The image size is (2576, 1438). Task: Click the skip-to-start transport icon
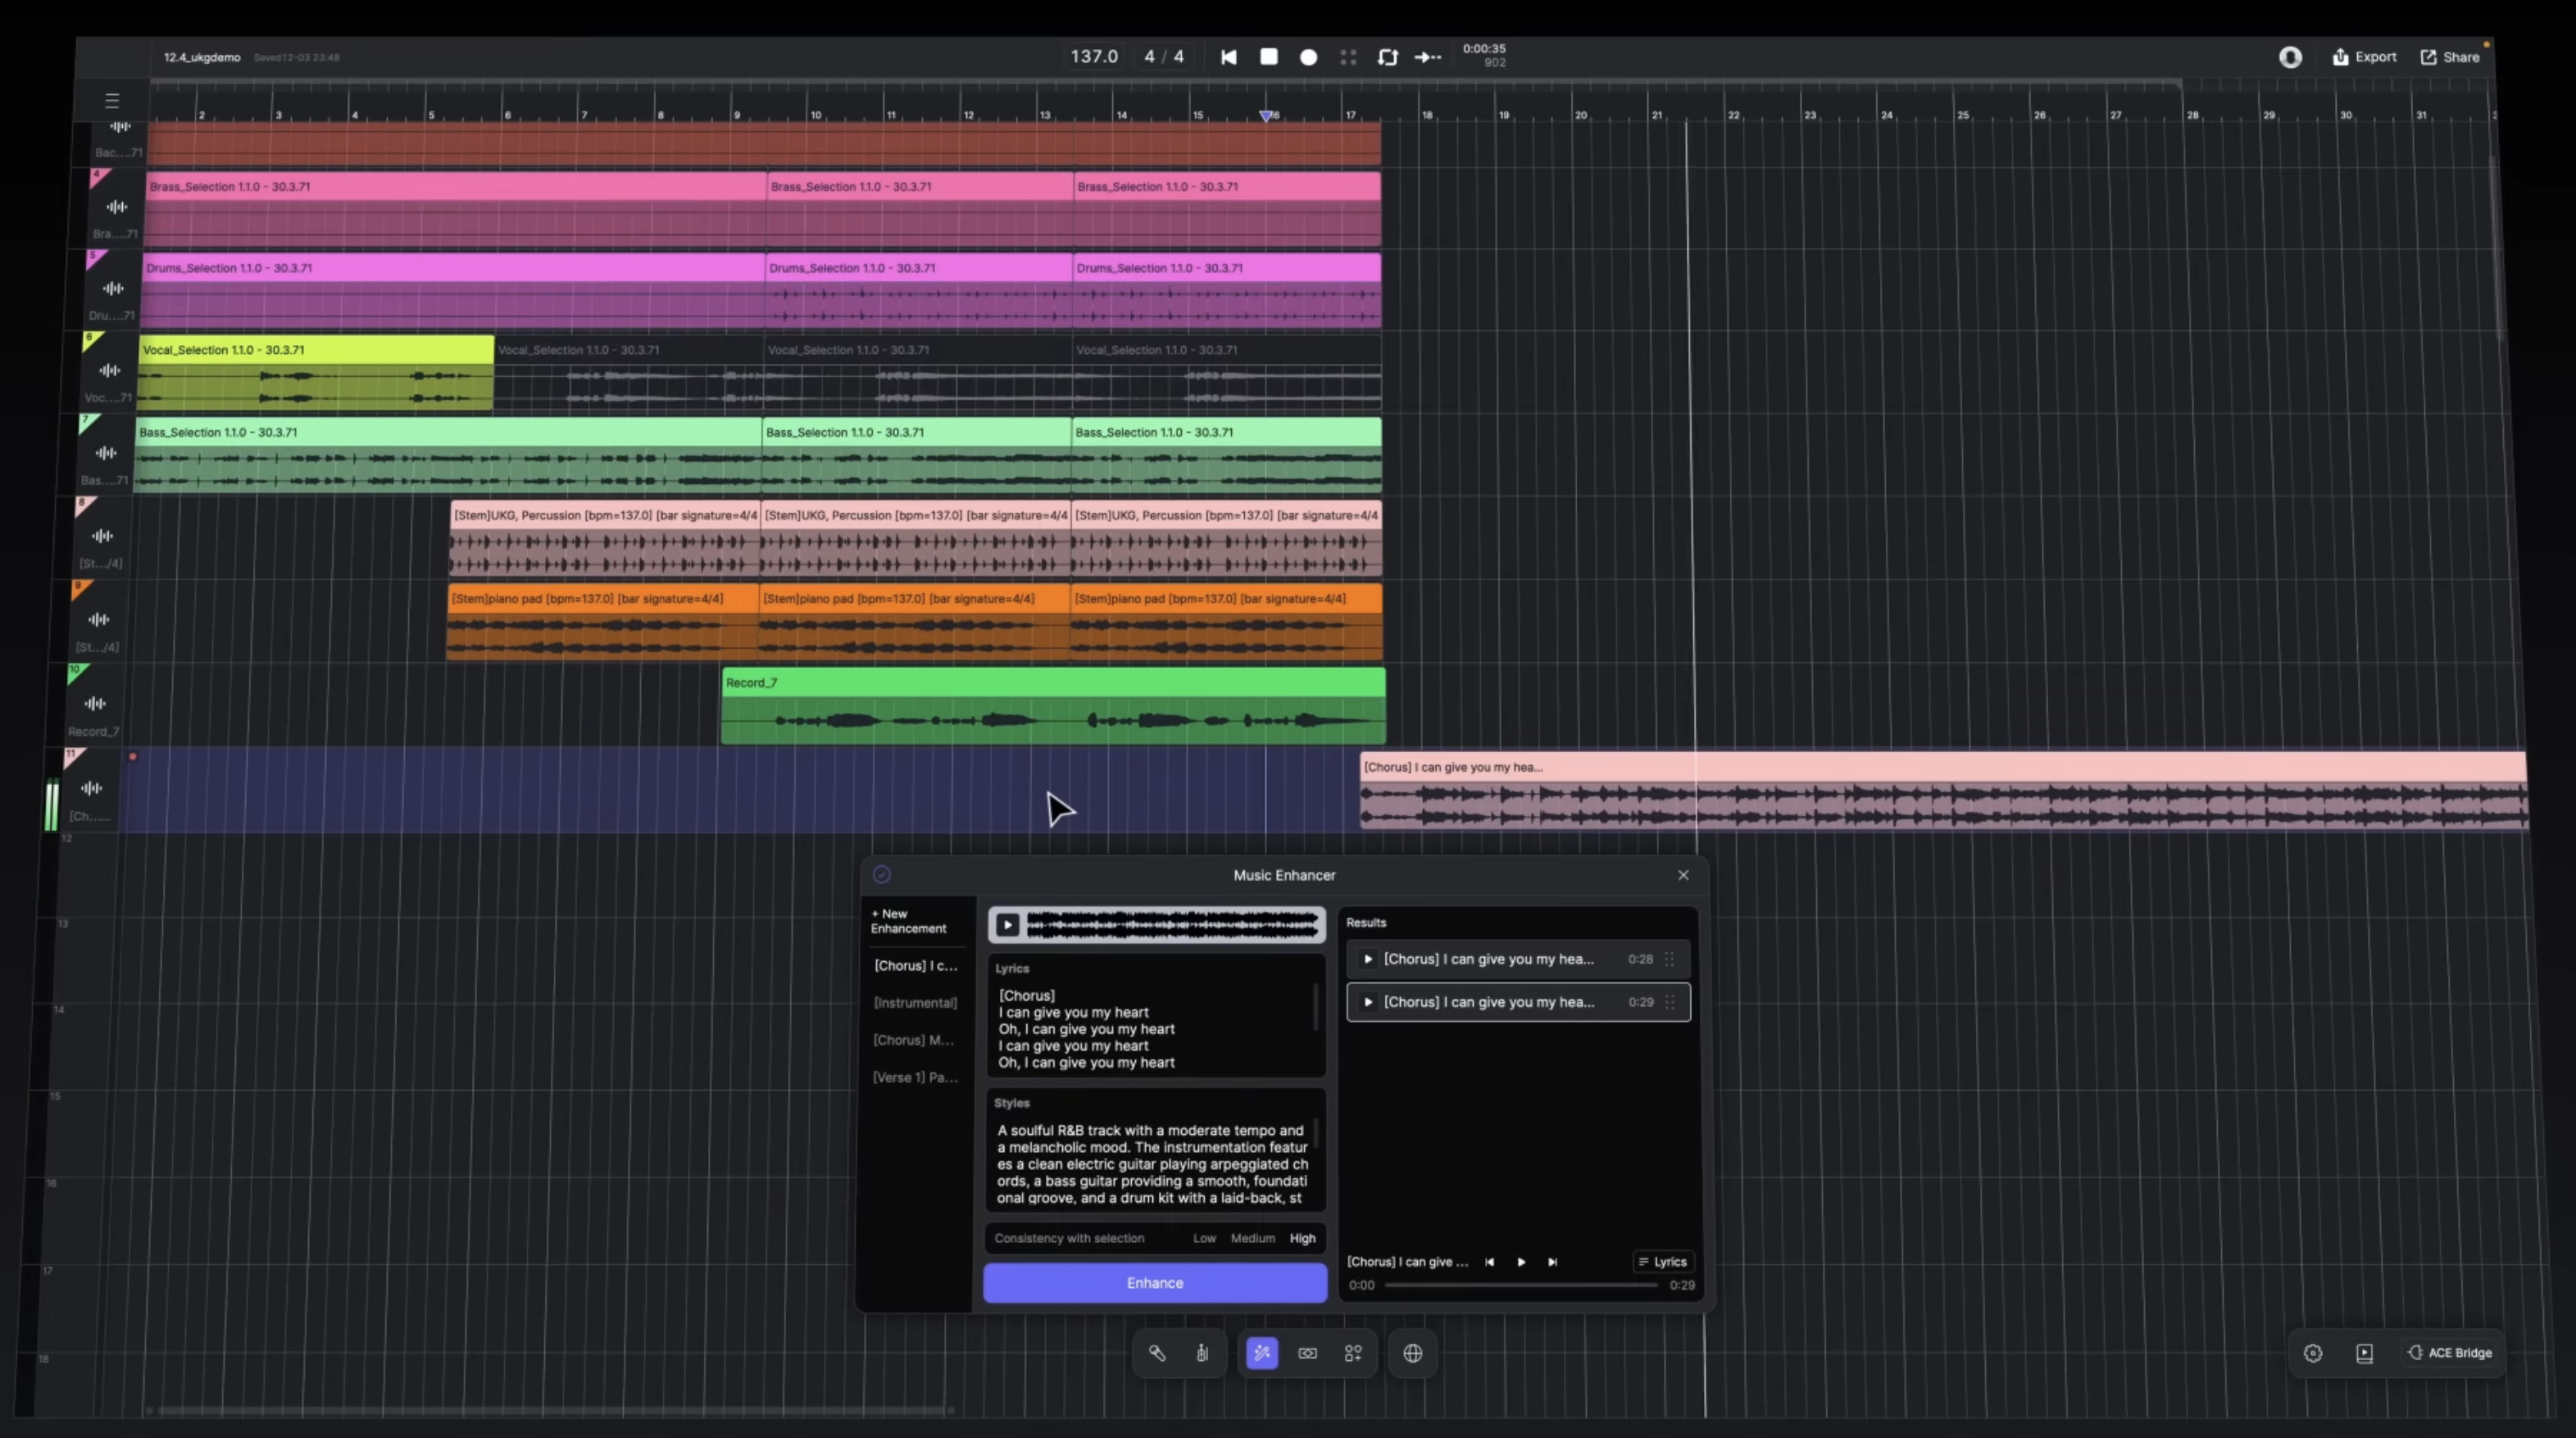point(1229,57)
